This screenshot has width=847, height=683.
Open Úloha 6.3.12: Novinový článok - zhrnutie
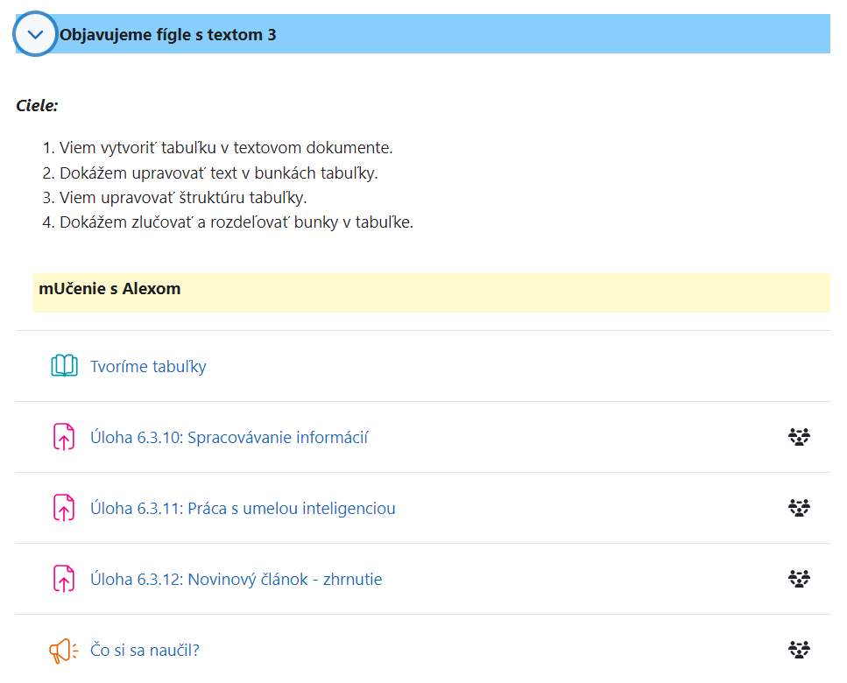[236, 580]
